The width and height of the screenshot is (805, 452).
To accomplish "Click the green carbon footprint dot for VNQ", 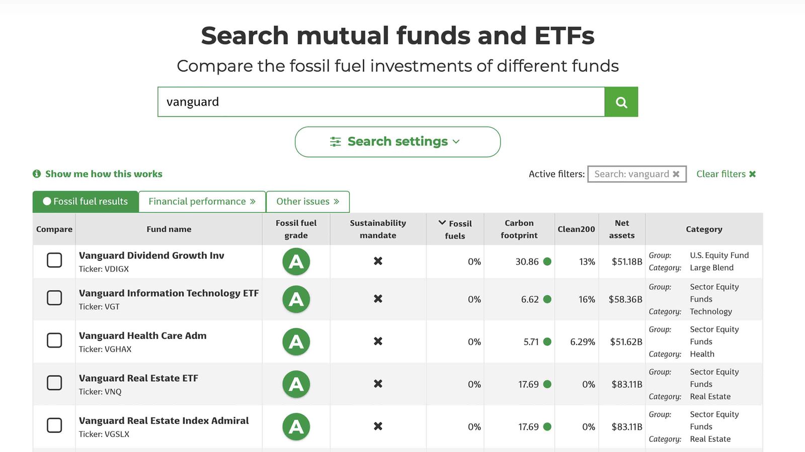I will pos(547,384).
